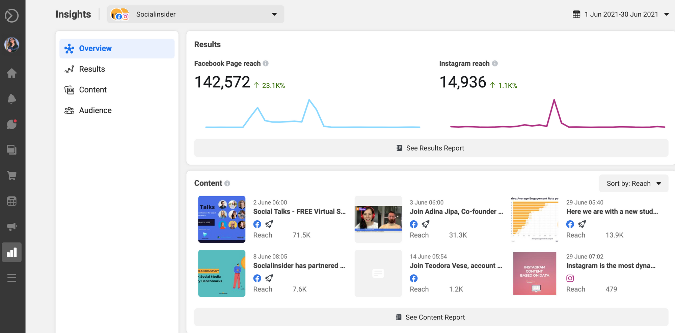The image size is (675, 333).
Task: Click the Adina Jipa video thumbnail
Action: tap(378, 219)
